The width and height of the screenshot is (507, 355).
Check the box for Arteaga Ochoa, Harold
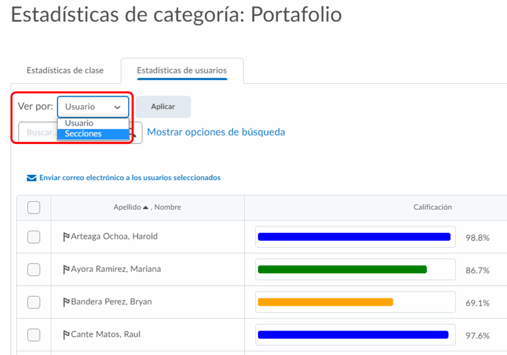click(x=34, y=237)
